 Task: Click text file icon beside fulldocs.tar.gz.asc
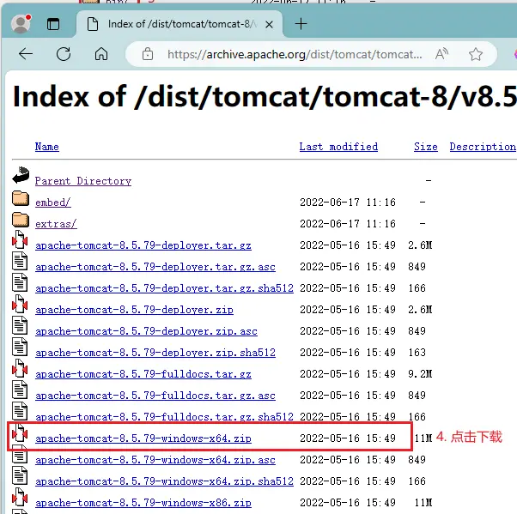(x=20, y=390)
